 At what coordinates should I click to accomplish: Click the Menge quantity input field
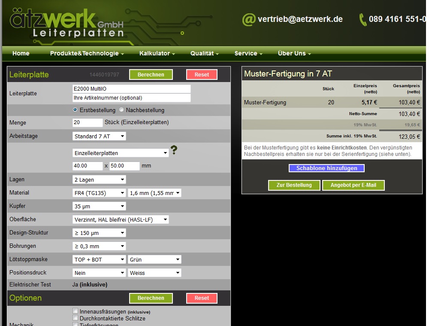pos(88,122)
